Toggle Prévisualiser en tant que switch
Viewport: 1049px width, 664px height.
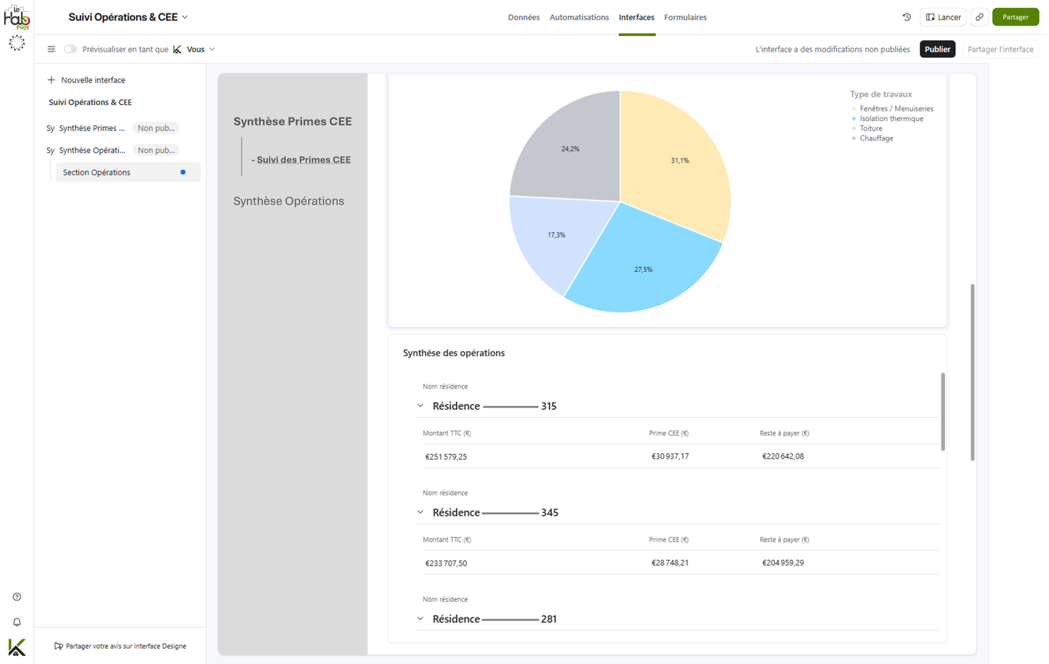(x=70, y=49)
